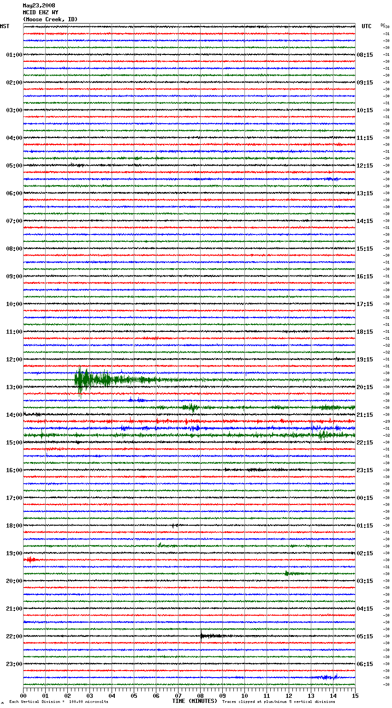The height and width of the screenshot is (708, 392).
Task: Click the 21:15 UTC time label
Action: click(365, 415)
